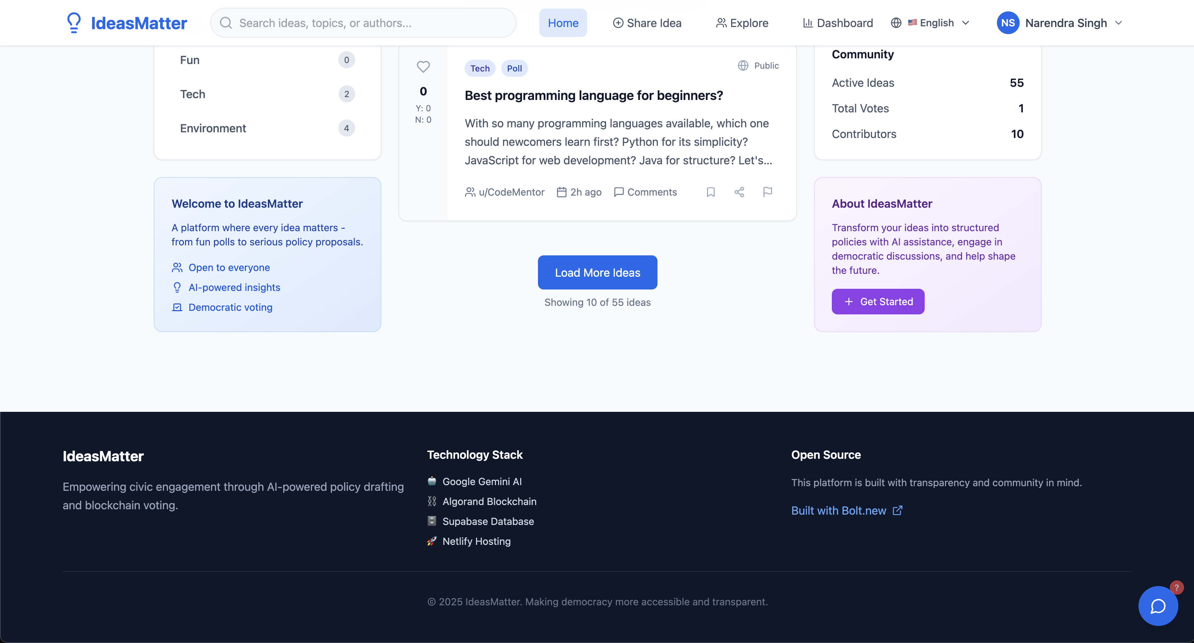This screenshot has height=643, width=1194.
Task: Open the chat support bubble
Action: tap(1158, 606)
